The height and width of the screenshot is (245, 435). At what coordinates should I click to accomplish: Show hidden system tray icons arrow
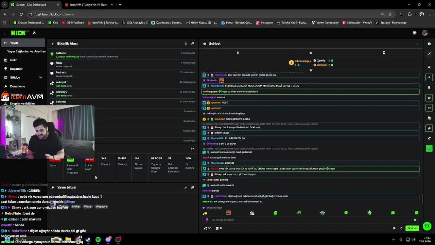pos(394,240)
